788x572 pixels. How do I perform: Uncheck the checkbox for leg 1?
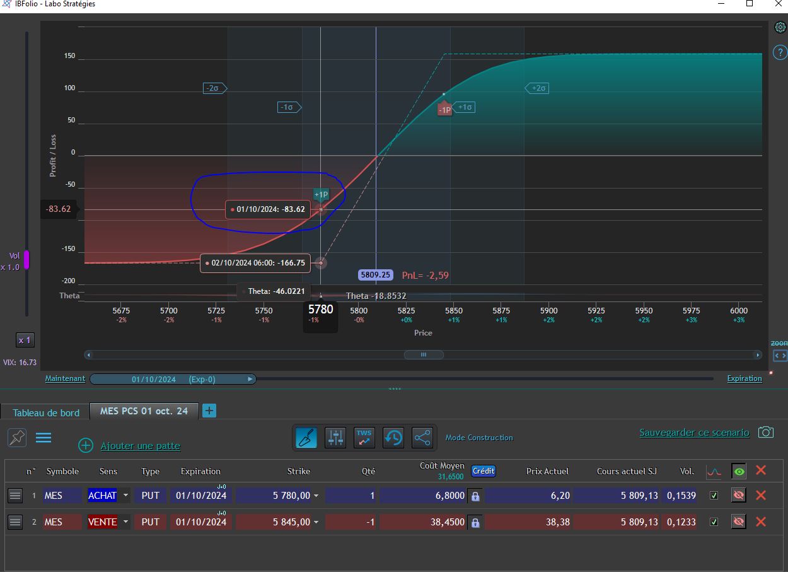point(714,496)
